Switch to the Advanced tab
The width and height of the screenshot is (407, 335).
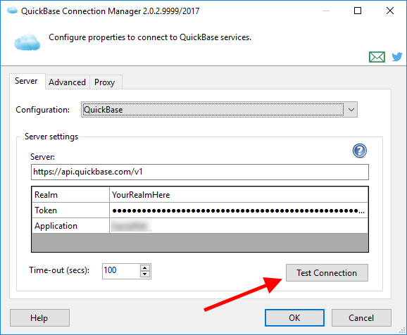coord(67,82)
